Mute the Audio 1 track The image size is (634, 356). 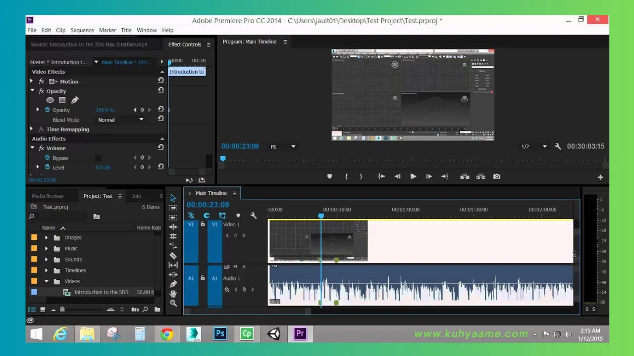[x=235, y=267]
